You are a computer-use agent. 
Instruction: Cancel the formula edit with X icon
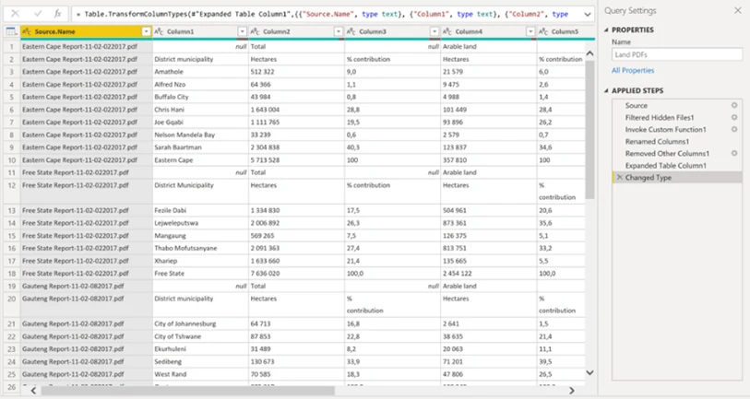(16, 14)
